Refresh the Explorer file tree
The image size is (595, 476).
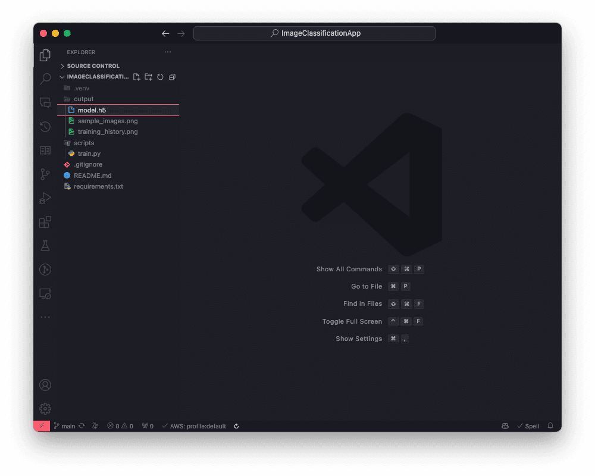point(160,77)
